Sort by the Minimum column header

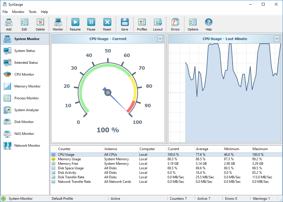pyautogui.click(x=237, y=149)
